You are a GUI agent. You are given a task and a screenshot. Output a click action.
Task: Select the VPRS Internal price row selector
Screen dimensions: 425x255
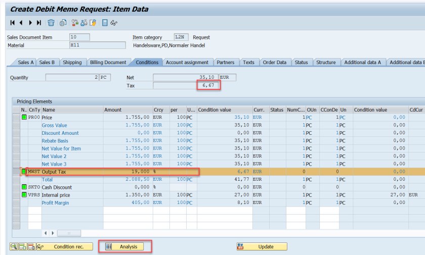16,195
